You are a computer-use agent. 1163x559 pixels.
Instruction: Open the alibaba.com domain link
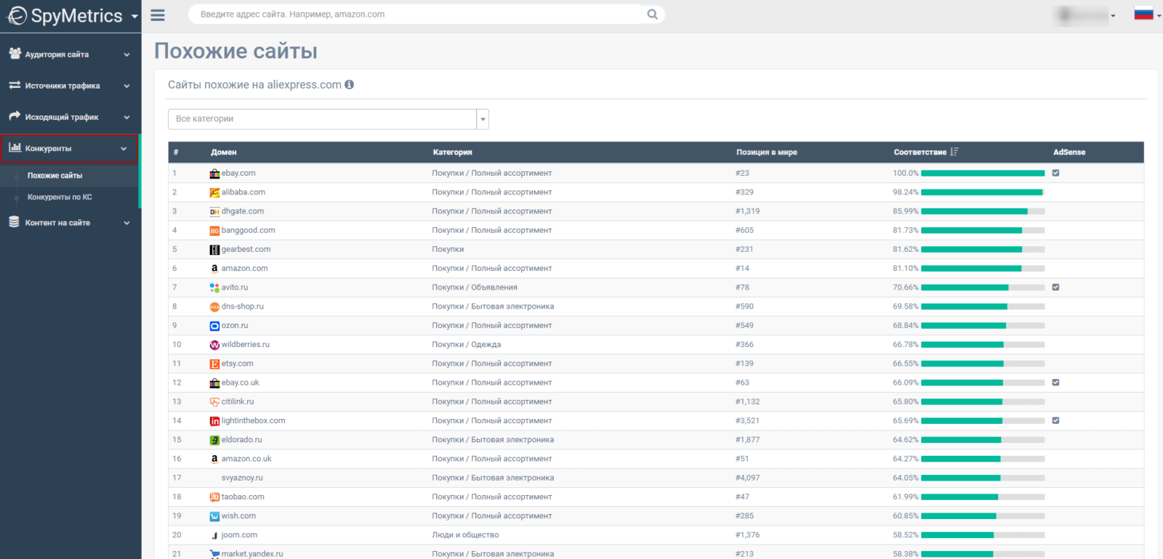(x=244, y=192)
